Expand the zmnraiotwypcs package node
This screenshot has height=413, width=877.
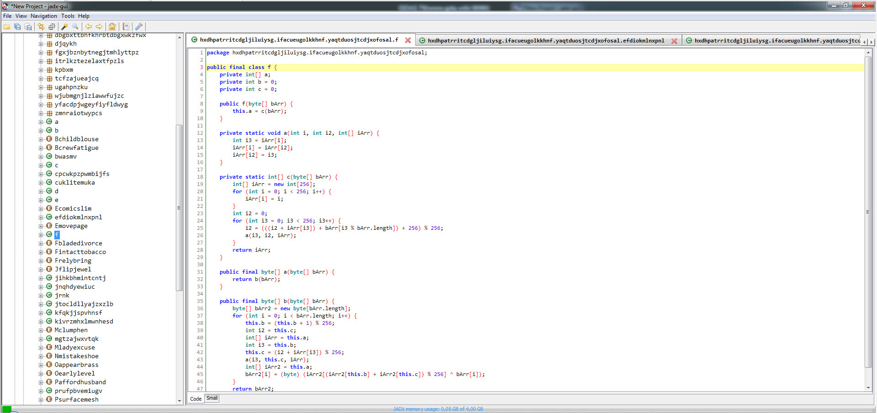41,113
